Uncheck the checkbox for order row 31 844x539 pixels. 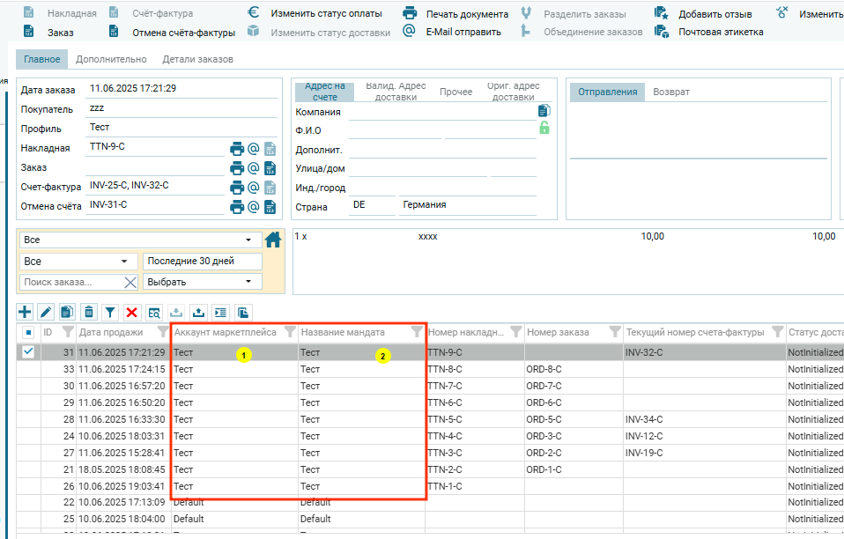point(28,351)
